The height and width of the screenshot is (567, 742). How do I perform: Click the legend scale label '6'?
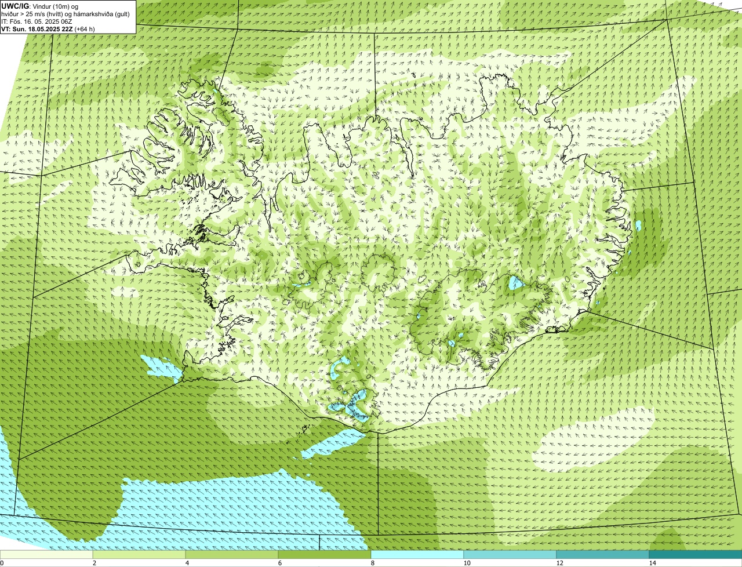click(x=280, y=563)
